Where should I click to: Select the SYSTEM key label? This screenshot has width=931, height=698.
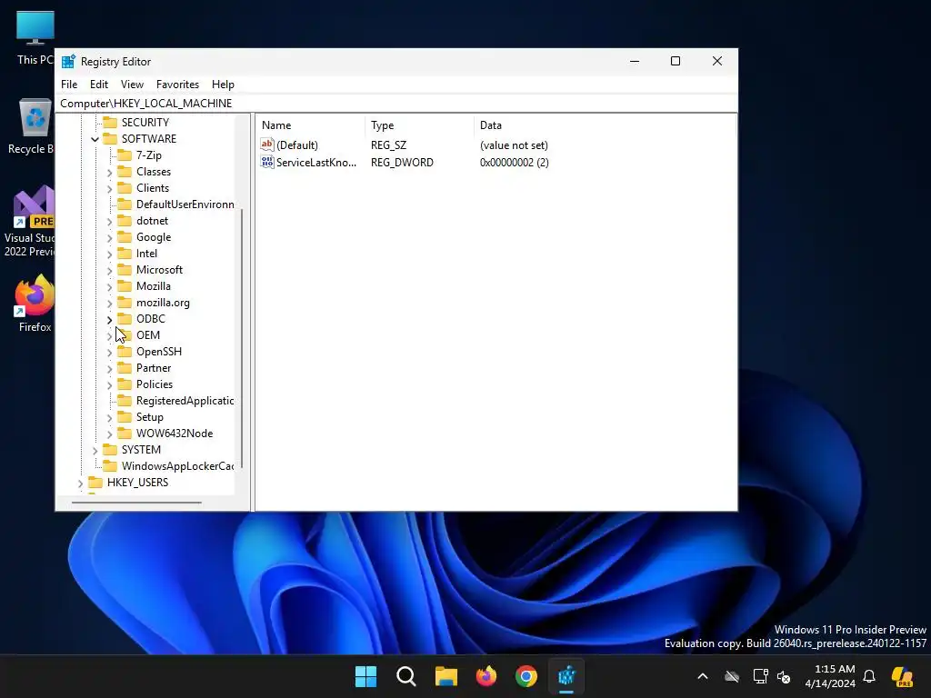pos(141,449)
